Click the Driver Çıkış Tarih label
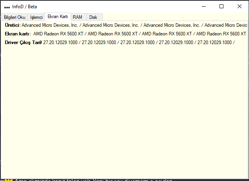 (23, 42)
